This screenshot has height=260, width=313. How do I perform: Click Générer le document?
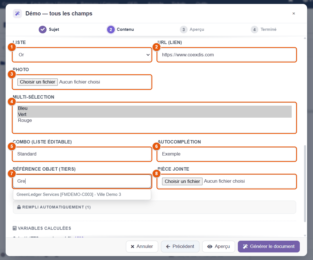269,247
